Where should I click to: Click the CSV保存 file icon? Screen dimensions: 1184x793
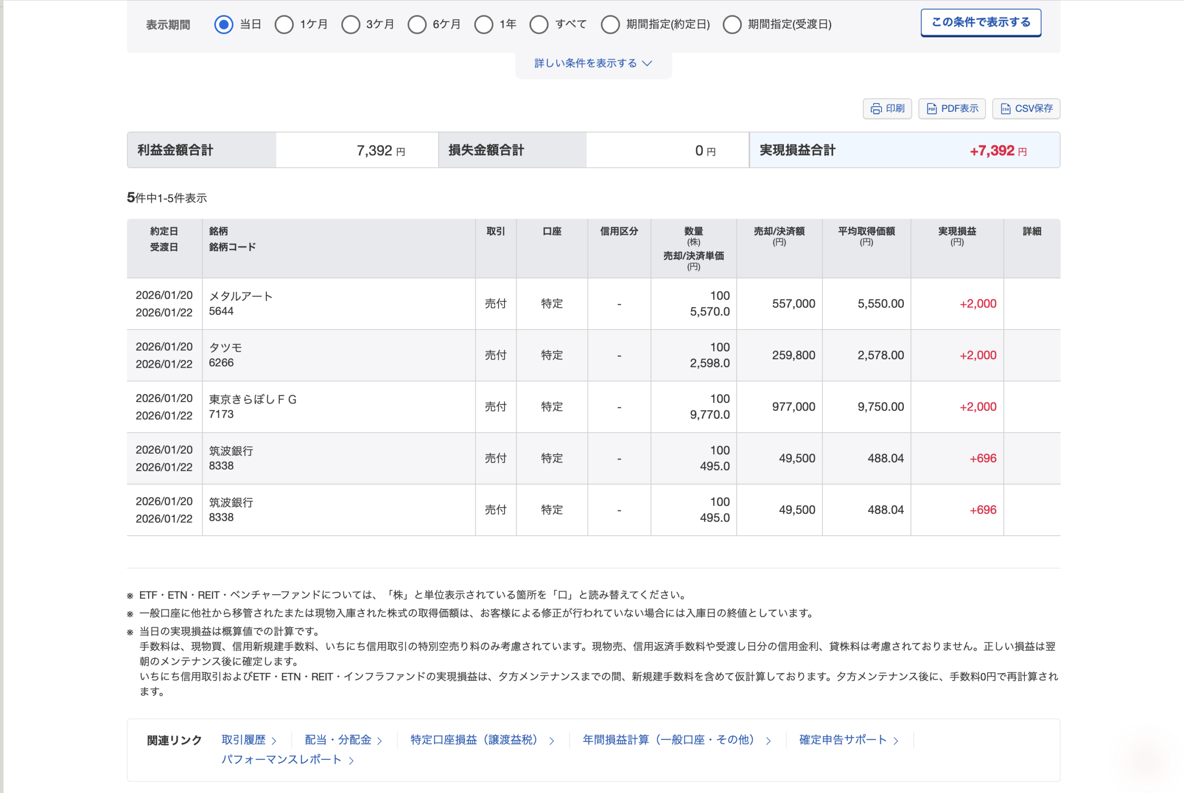tap(1005, 109)
